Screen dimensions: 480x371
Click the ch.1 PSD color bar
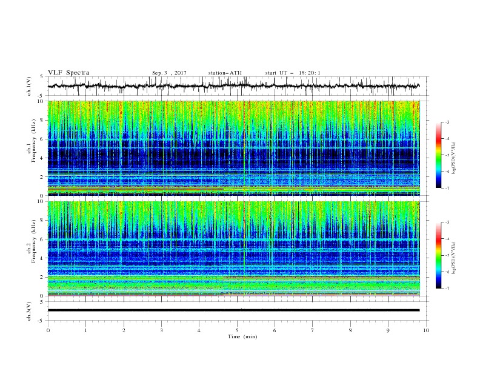[439, 155]
